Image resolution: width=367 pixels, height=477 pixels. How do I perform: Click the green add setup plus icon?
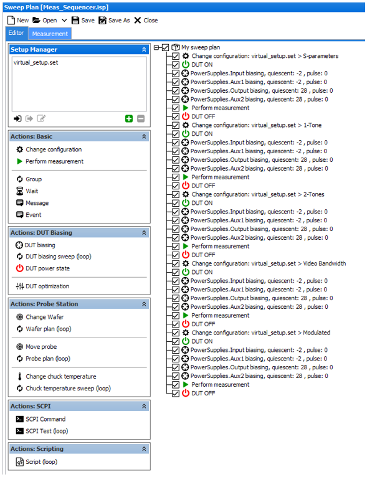129,119
